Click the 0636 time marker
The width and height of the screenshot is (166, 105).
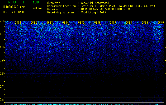click(97, 23)
